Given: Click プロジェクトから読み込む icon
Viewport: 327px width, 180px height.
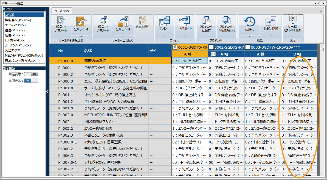Looking at the screenshot, I should point(227,21).
